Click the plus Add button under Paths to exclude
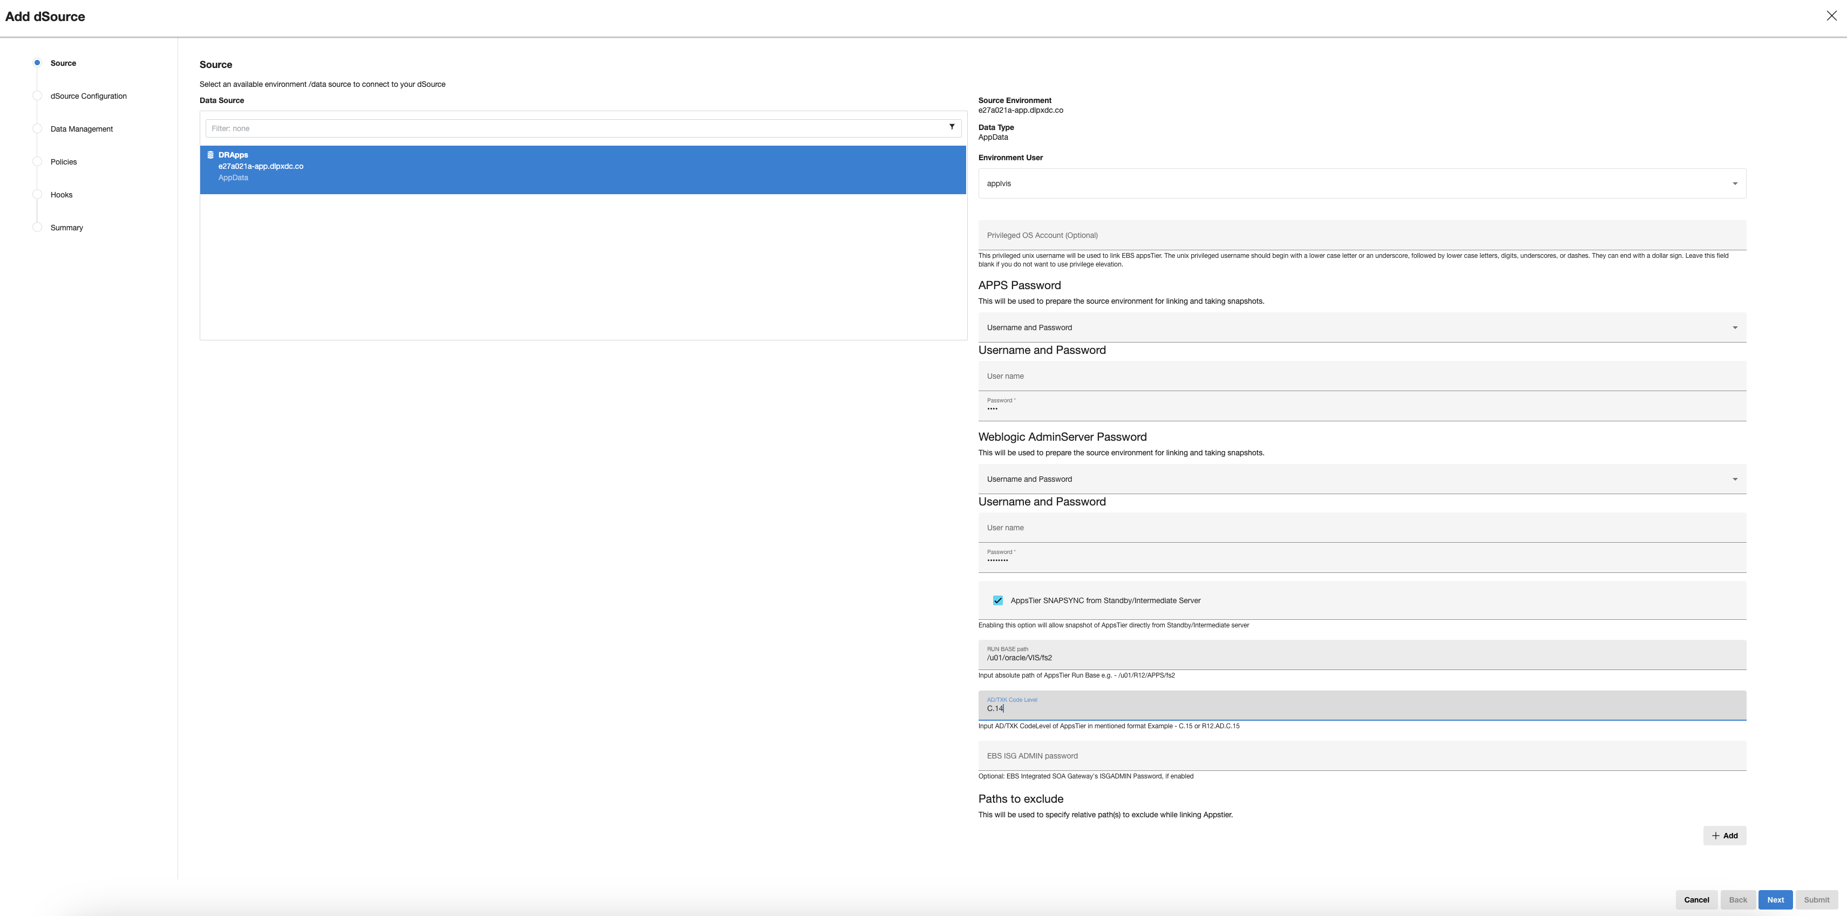Viewport: 1847px width, 916px height. [x=1724, y=836]
